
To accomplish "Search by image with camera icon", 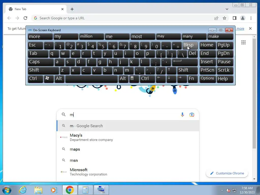I will 192,115.
